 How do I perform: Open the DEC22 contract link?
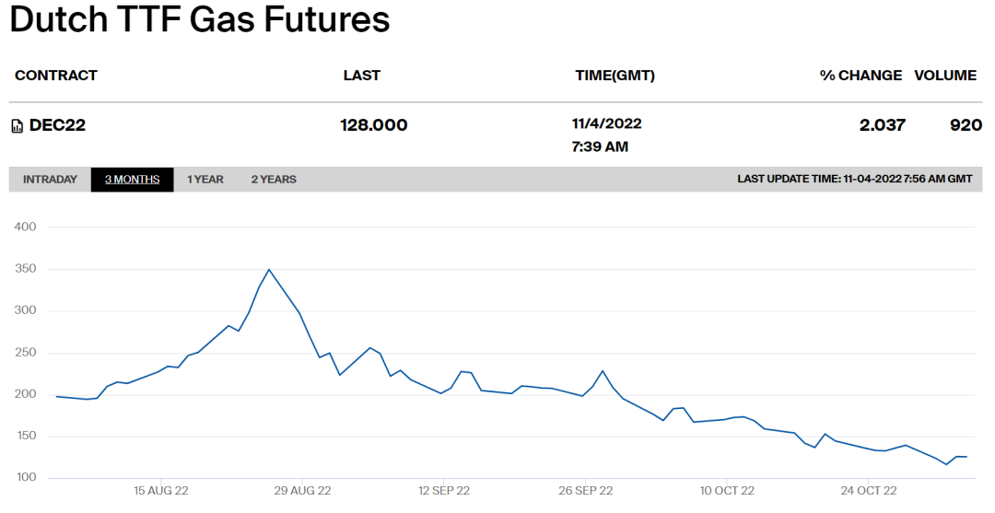click(57, 125)
